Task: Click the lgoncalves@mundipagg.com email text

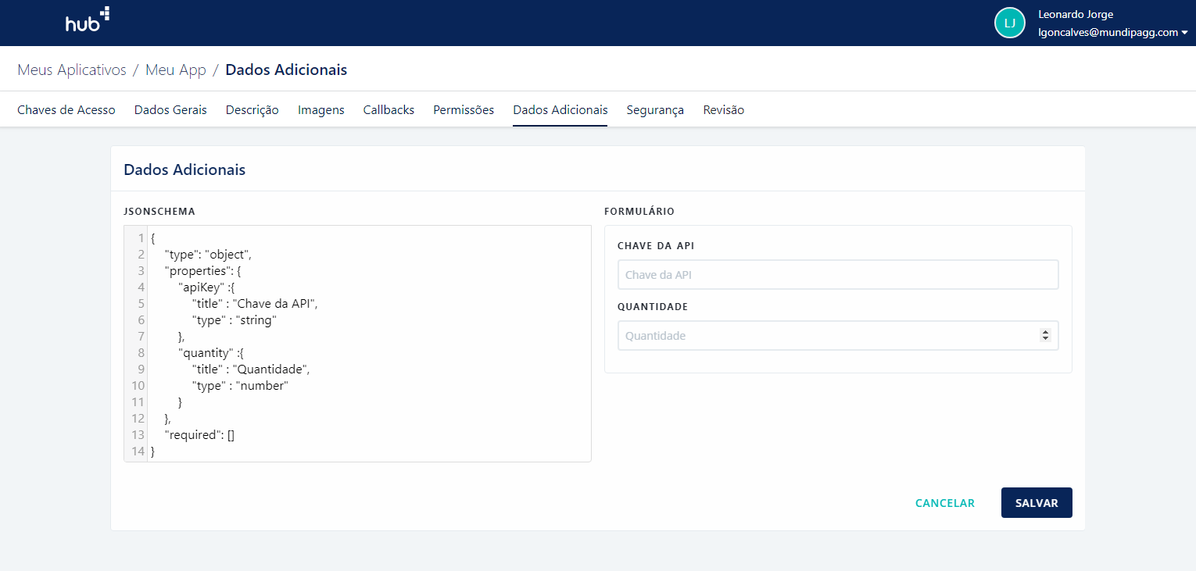Action: click(1108, 33)
